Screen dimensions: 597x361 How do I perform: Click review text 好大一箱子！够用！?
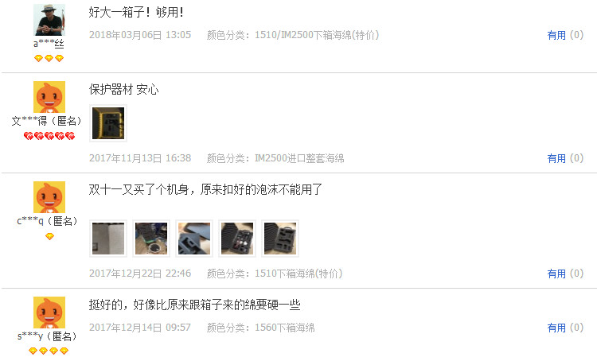tap(136, 12)
